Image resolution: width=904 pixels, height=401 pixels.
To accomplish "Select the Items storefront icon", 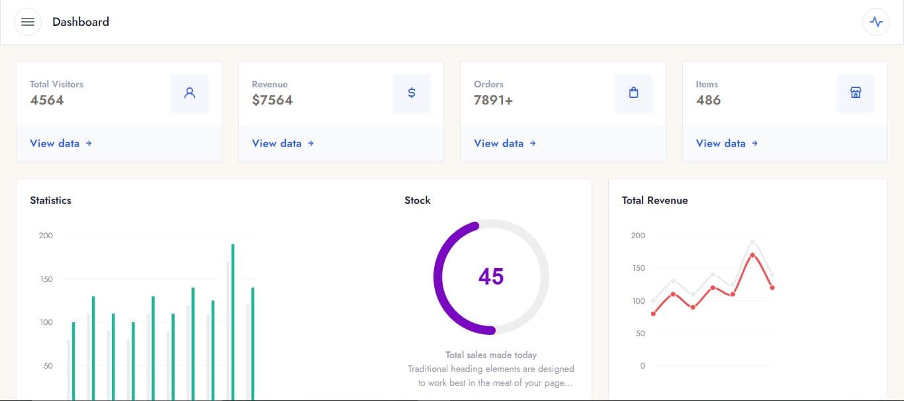I will (x=855, y=93).
